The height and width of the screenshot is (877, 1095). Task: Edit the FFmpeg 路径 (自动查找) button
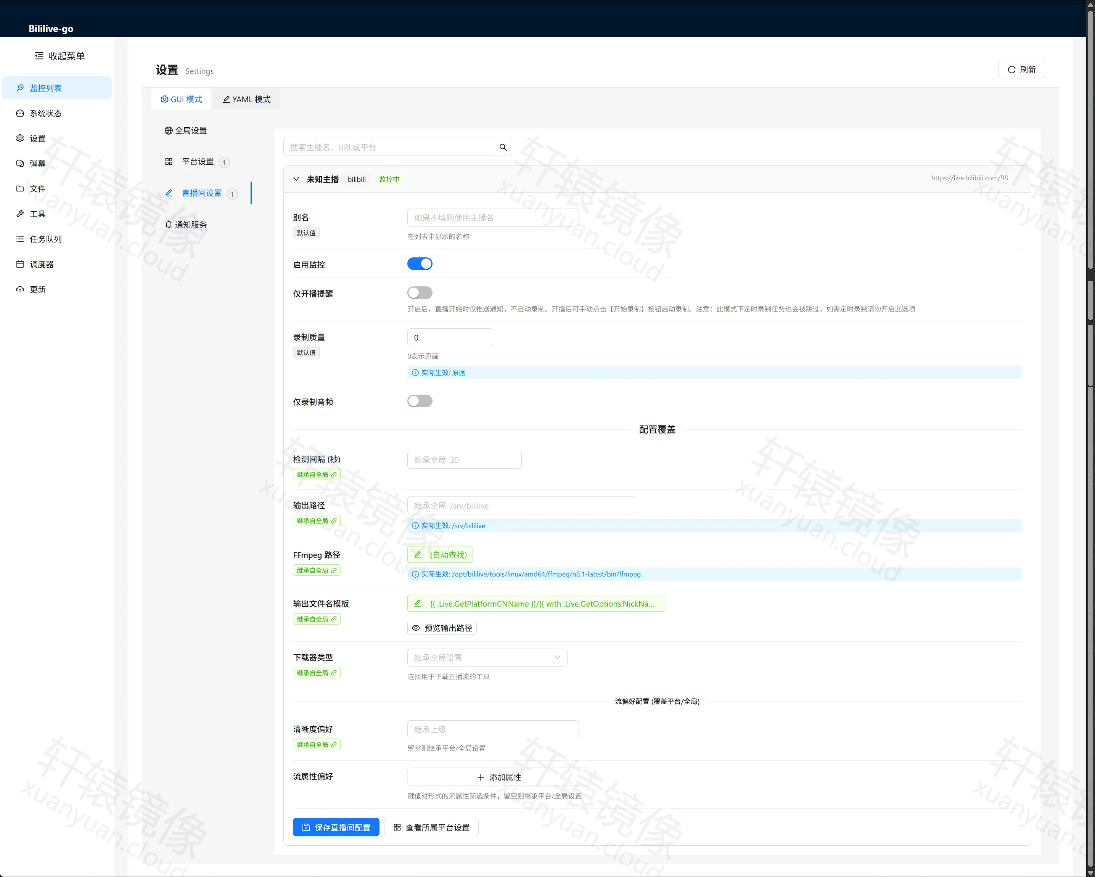[x=440, y=555]
